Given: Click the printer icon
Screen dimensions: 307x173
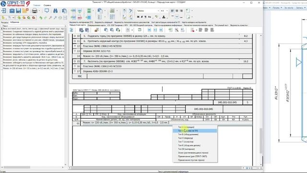Looking at the screenshot, I should 35,11.
